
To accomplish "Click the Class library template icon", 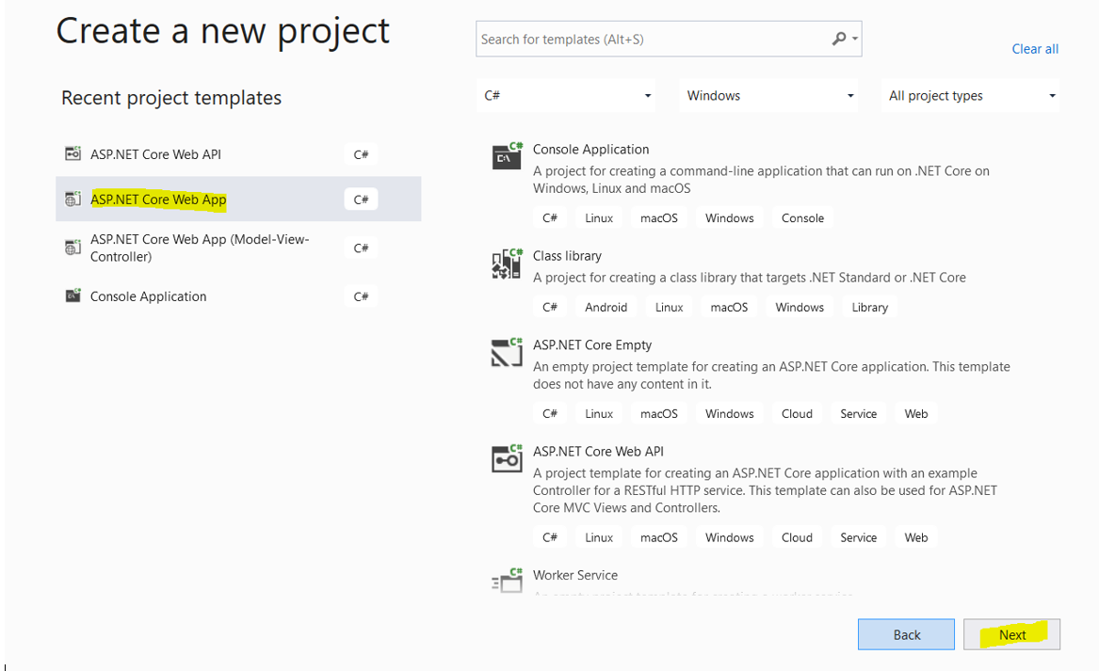I will 507,264.
